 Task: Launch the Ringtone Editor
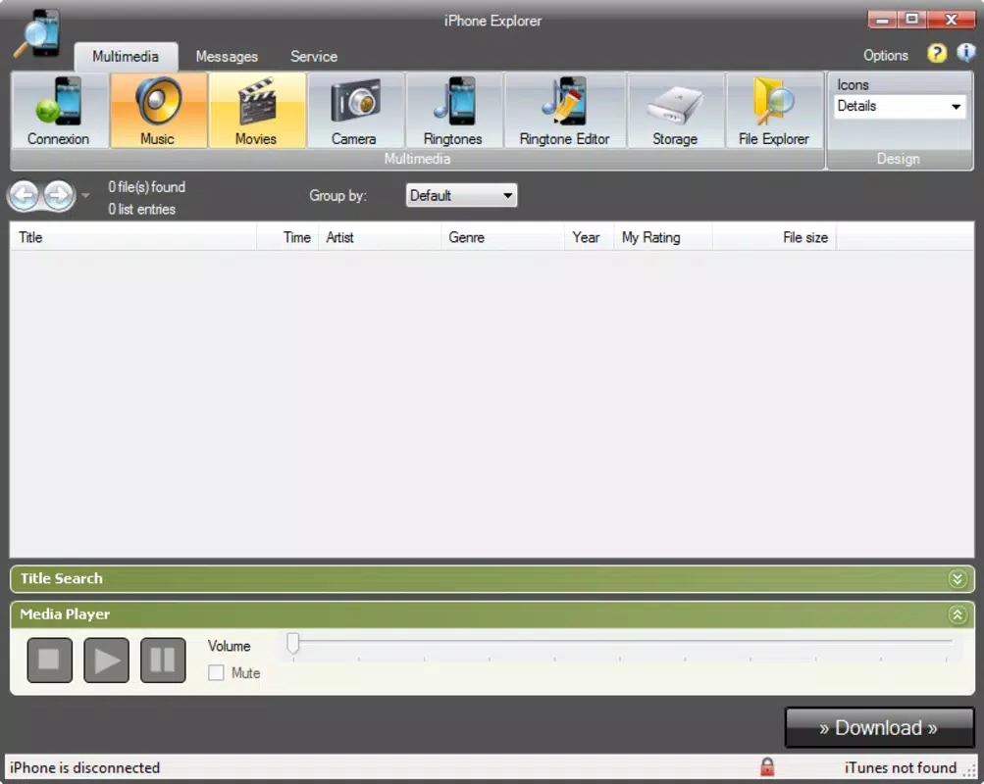pos(565,111)
